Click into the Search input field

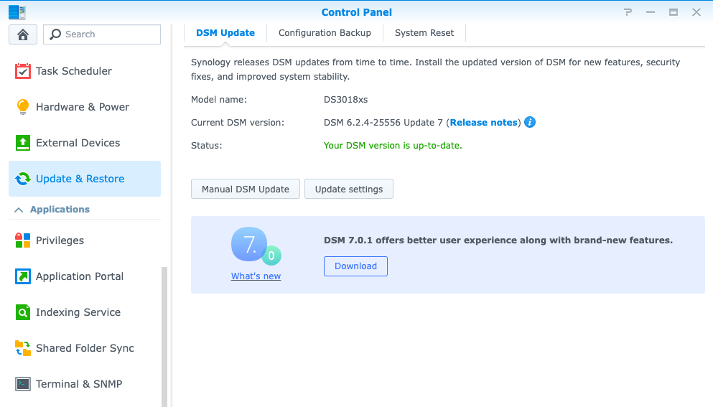[x=102, y=34]
